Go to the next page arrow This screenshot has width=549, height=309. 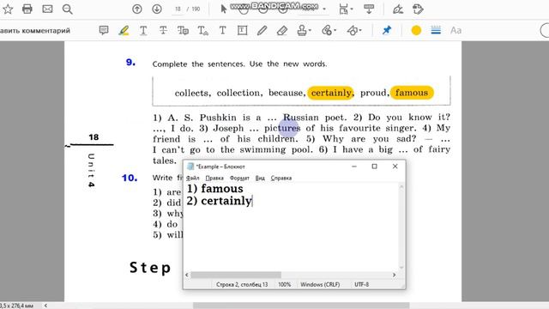pos(157,9)
